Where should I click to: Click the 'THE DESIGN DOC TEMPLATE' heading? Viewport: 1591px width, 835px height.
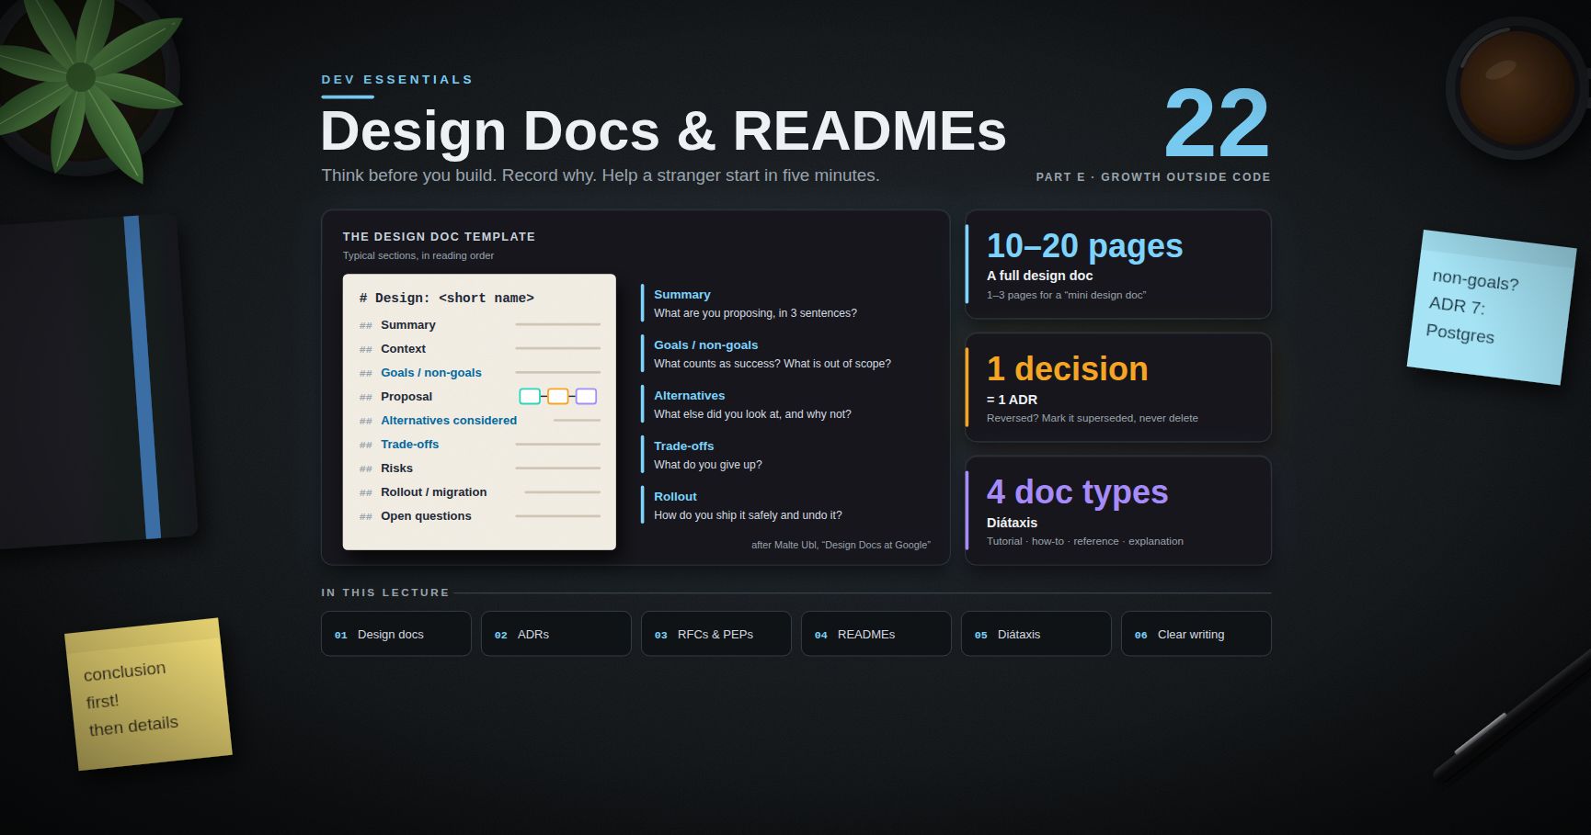(439, 237)
